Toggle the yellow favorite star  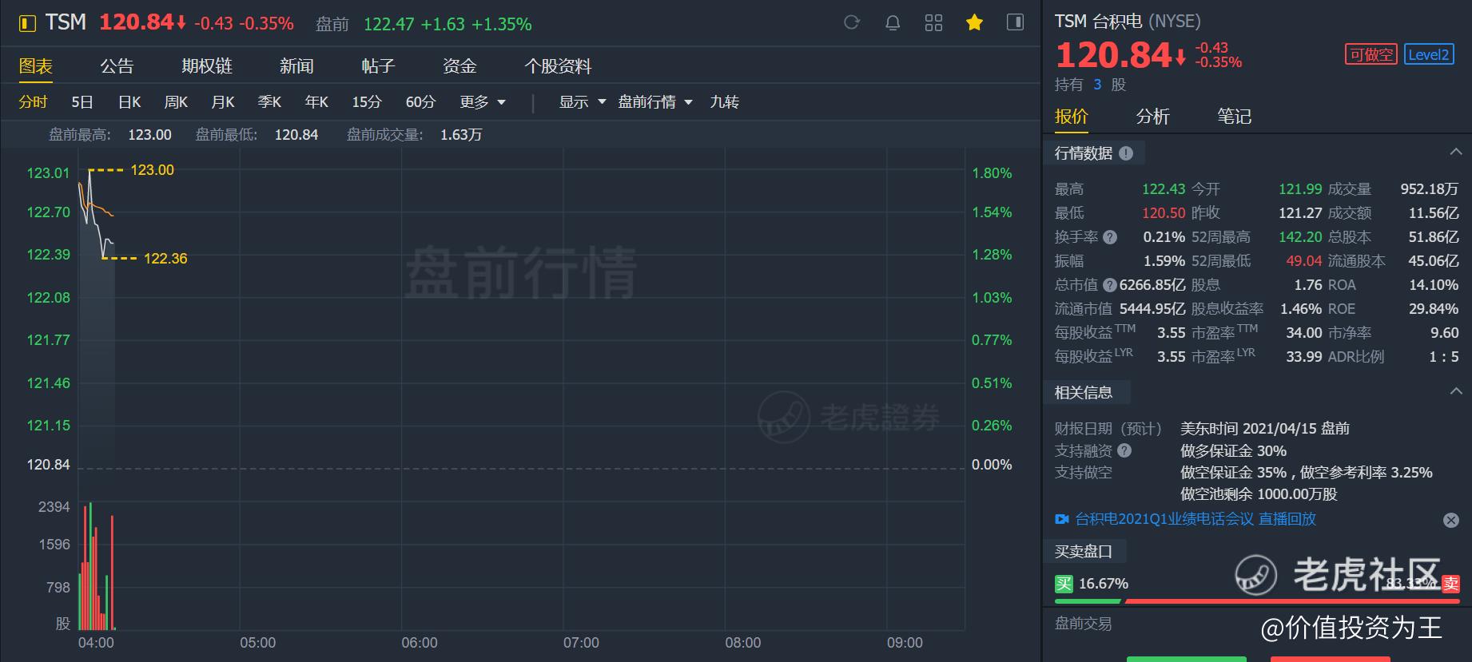974,23
